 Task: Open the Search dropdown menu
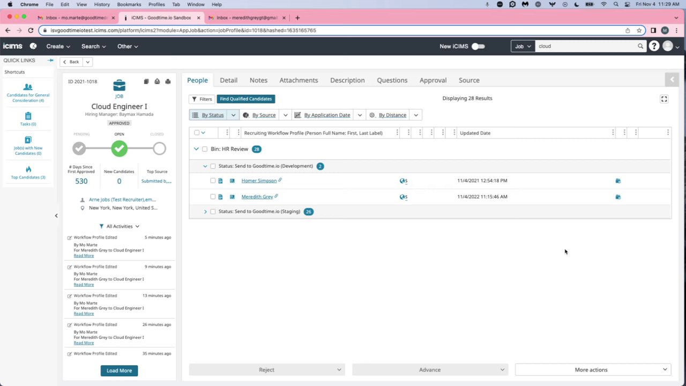pyautogui.click(x=93, y=46)
